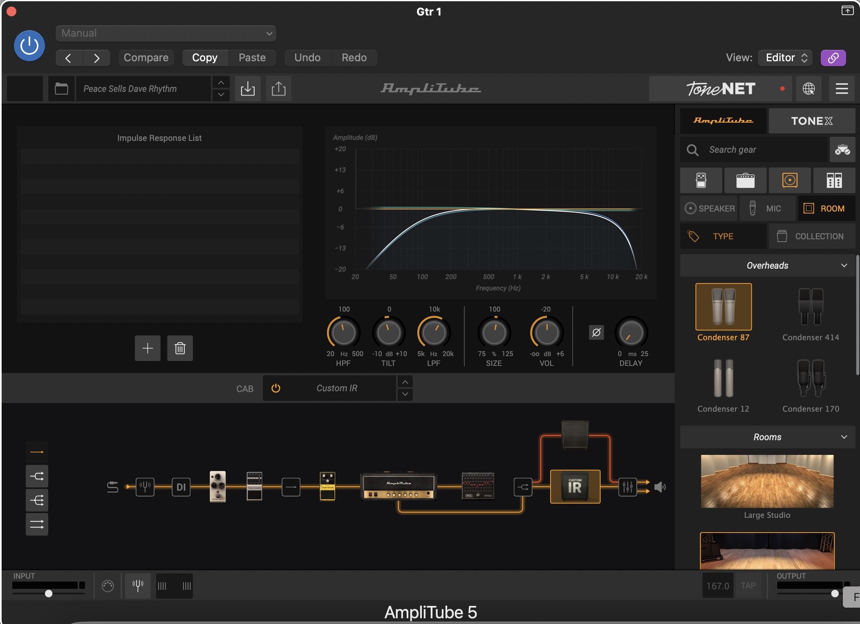Viewport: 860px width, 624px height.
Task: Select the yellow Overdrive pedal
Action: [x=327, y=486]
